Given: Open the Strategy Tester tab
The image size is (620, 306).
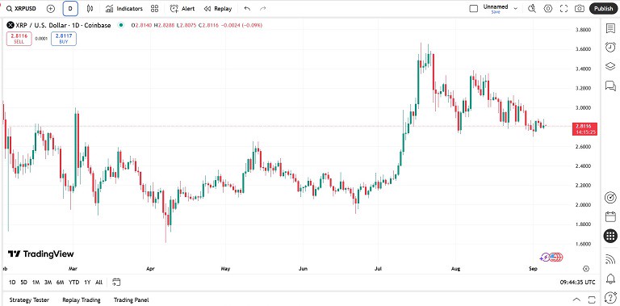Looking at the screenshot, I should (29, 300).
